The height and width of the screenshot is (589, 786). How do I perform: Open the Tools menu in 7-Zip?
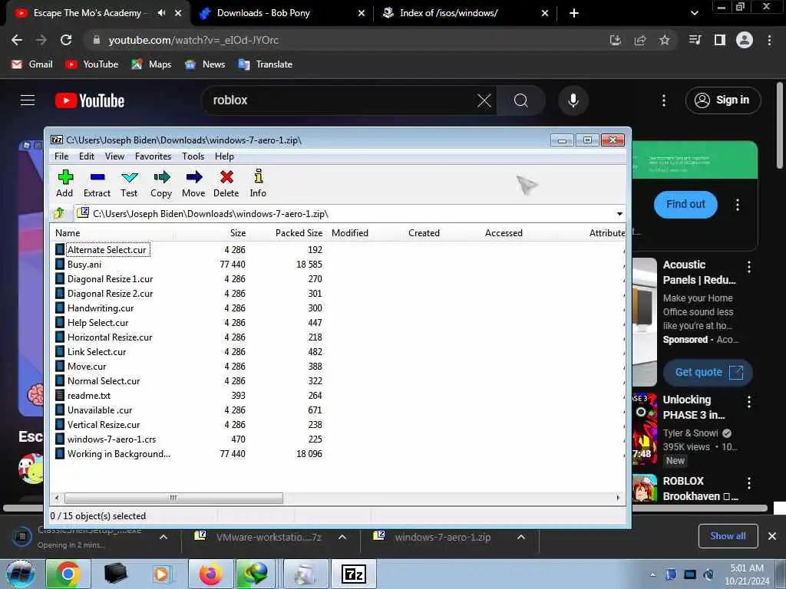[x=193, y=156]
